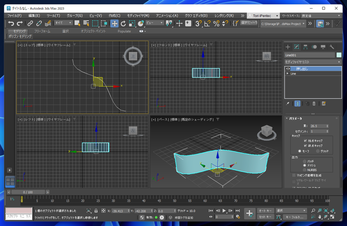This screenshot has width=347, height=226.
Task: Expand the Line entry in the modifier stack
Action: coord(288,74)
